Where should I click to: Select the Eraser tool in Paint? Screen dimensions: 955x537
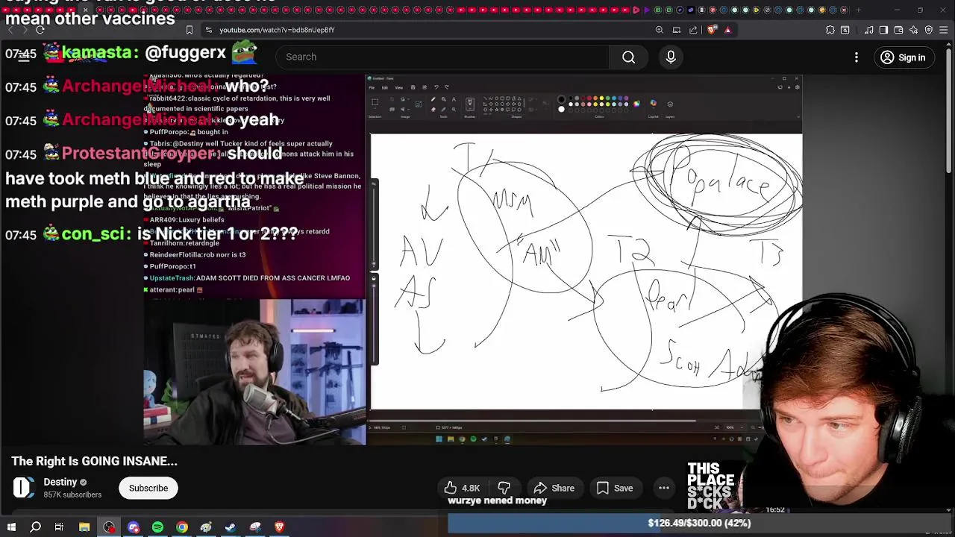pyautogui.click(x=433, y=110)
